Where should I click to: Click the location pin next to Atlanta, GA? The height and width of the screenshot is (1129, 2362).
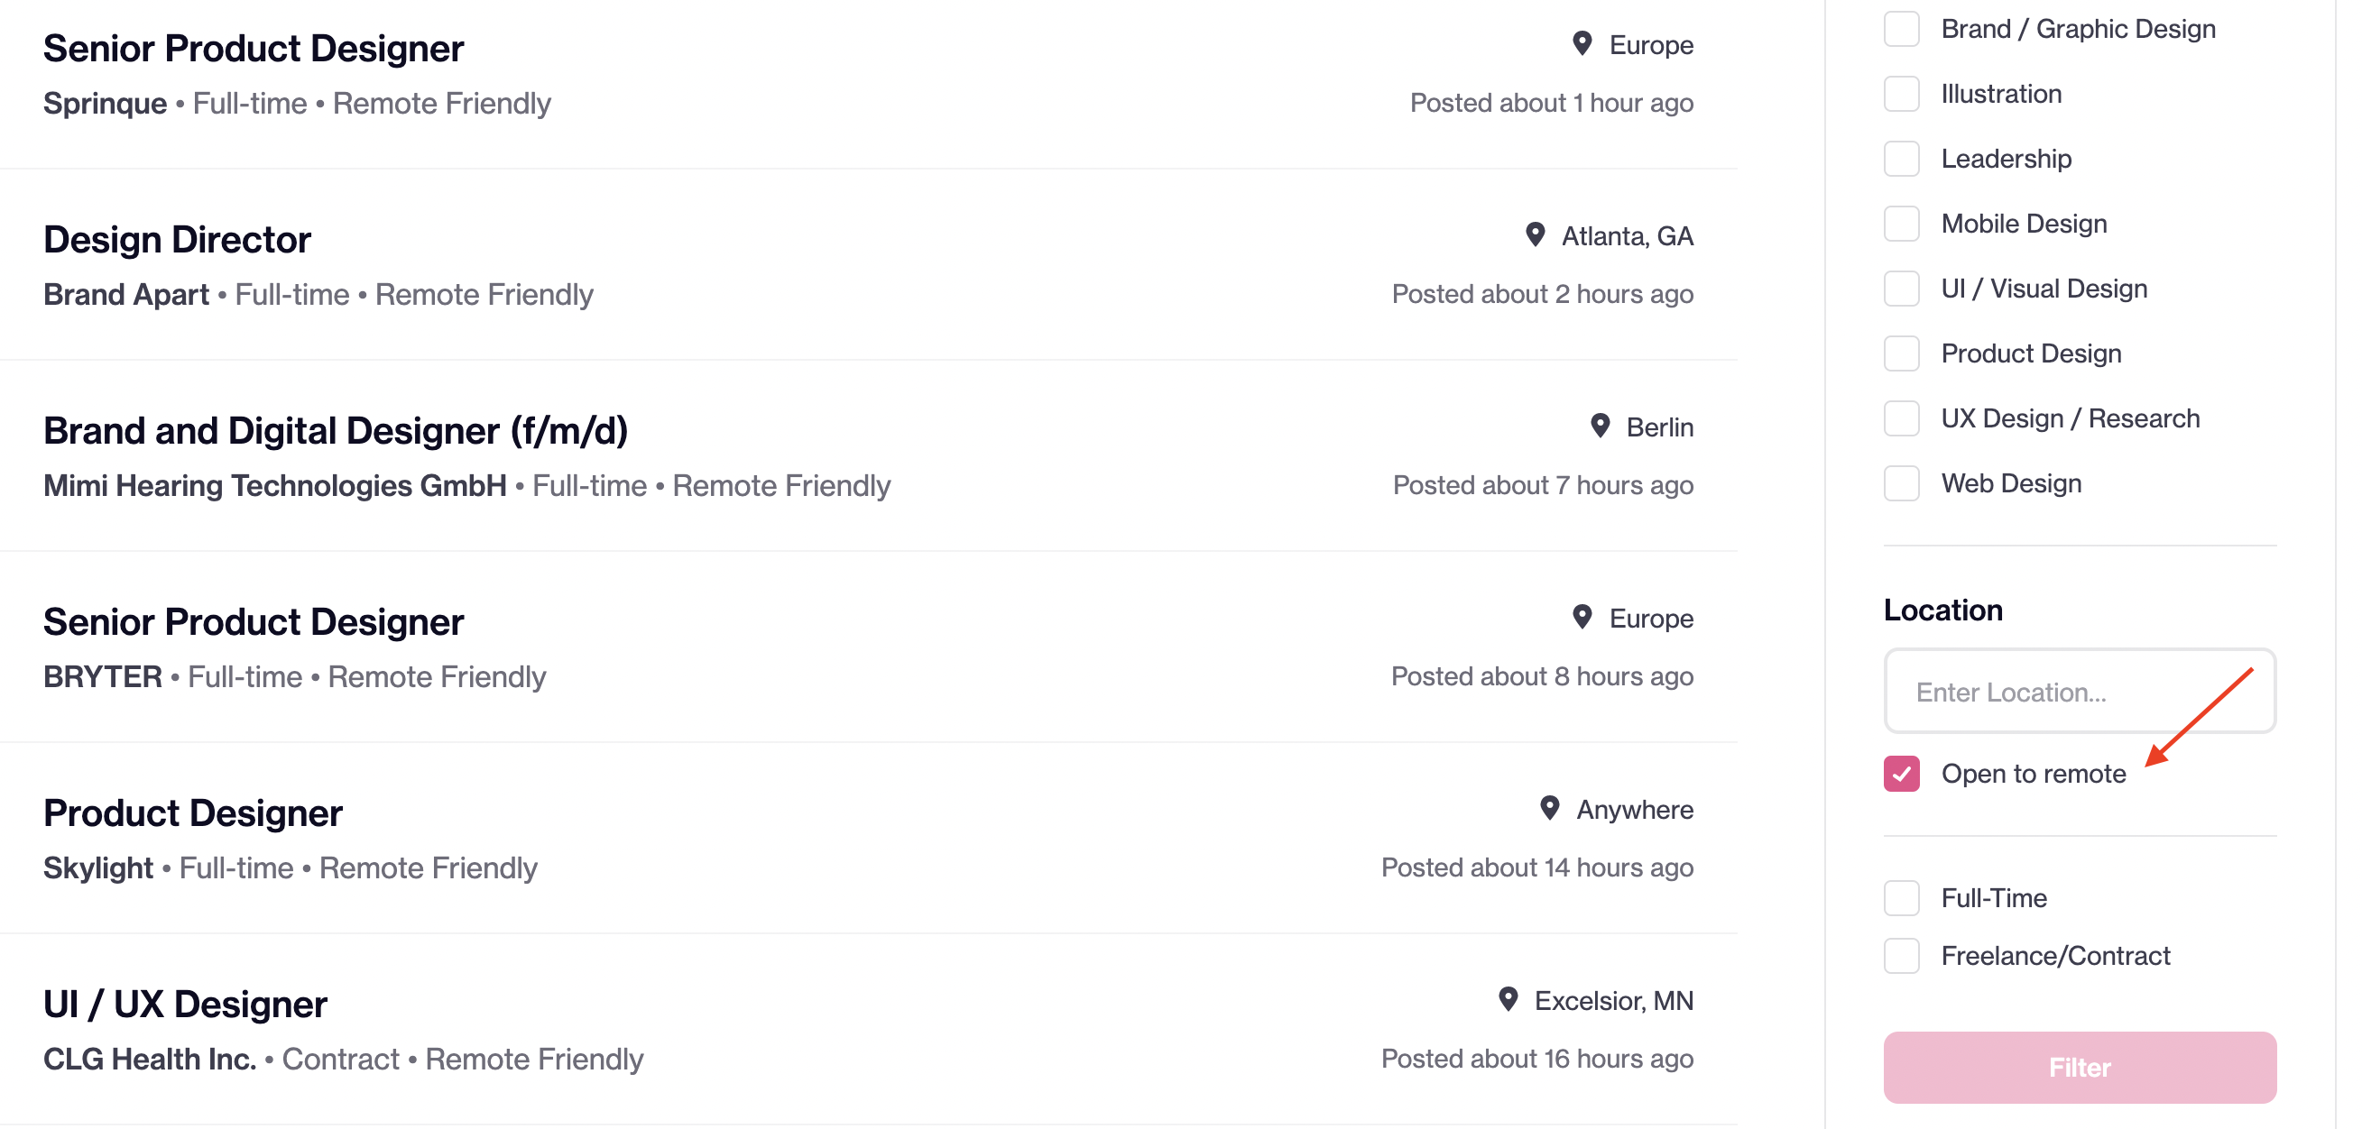click(x=1535, y=234)
